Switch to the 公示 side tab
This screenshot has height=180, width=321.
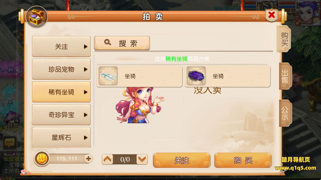[285, 113]
